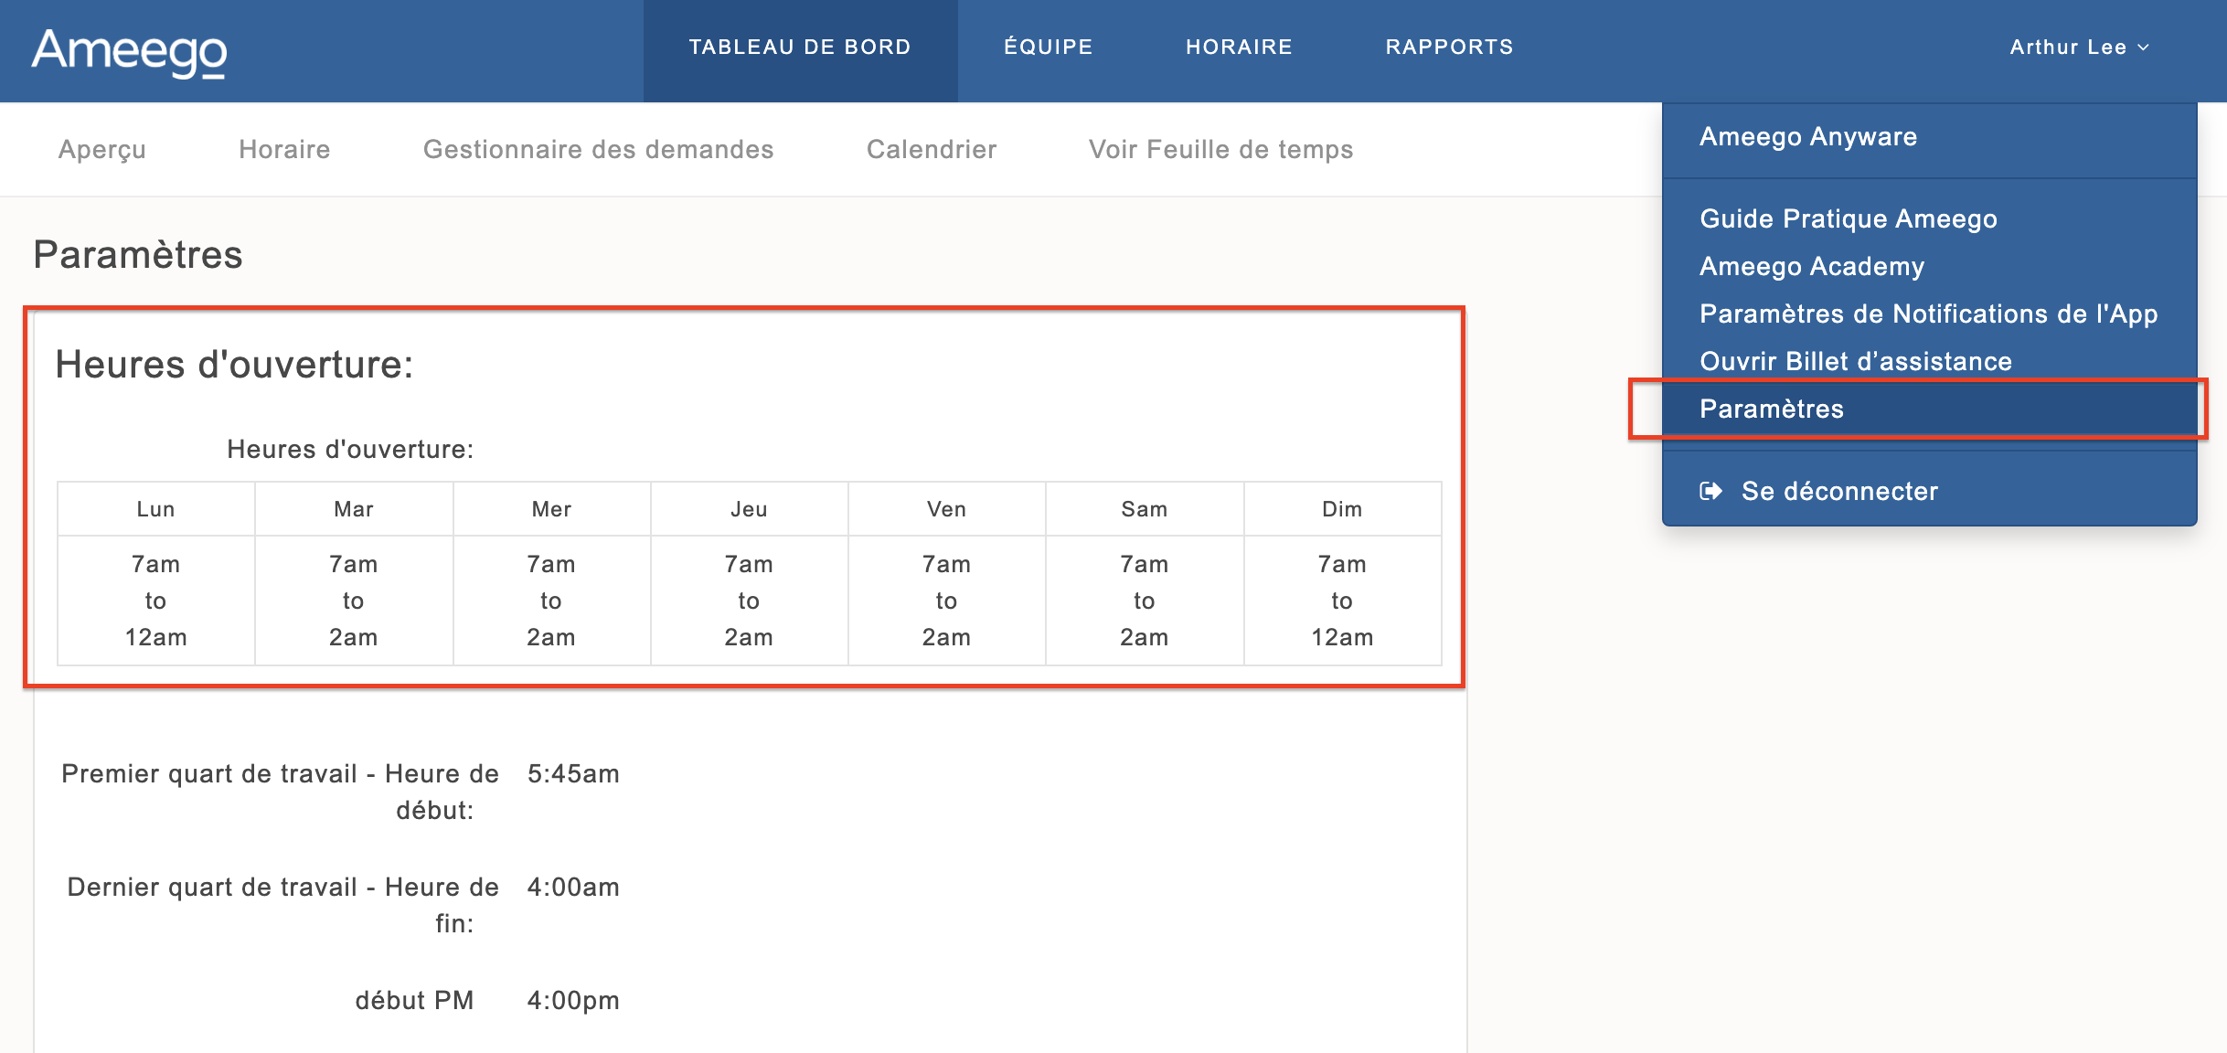Open Guide Pratique Ameego
The width and height of the screenshot is (2227, 1053).
point(1848,218)
